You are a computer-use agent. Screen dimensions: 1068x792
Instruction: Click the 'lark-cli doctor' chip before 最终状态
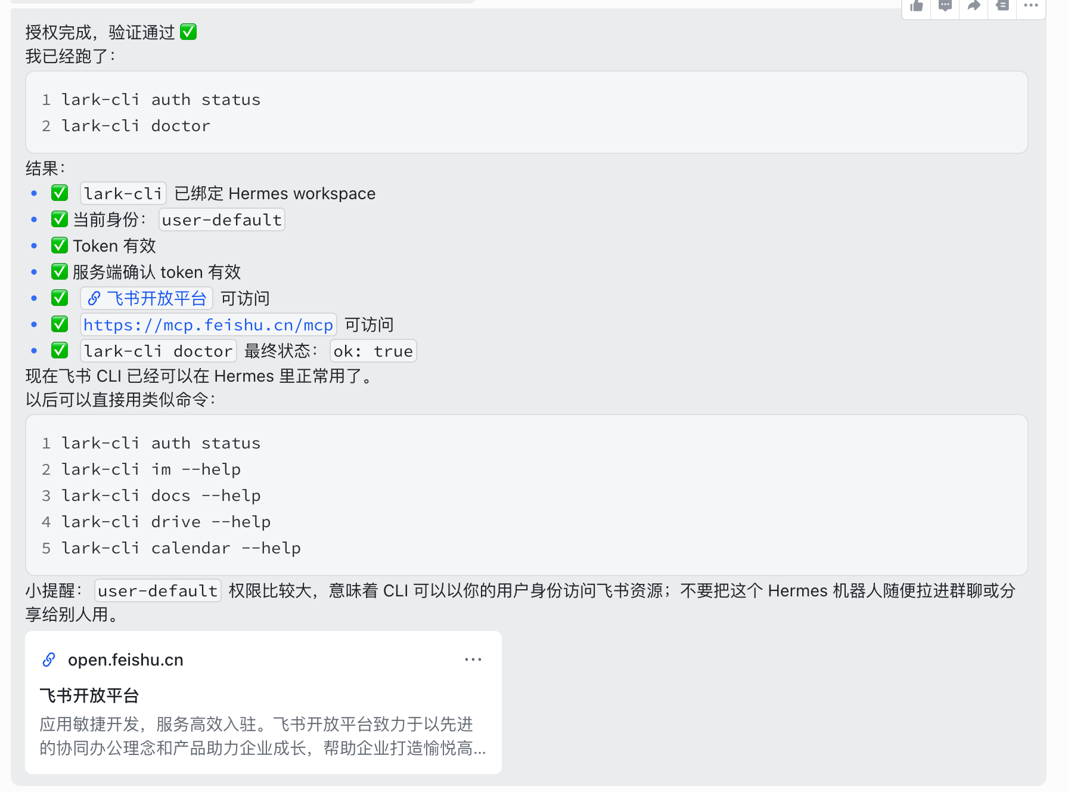(x=158, y=351)
